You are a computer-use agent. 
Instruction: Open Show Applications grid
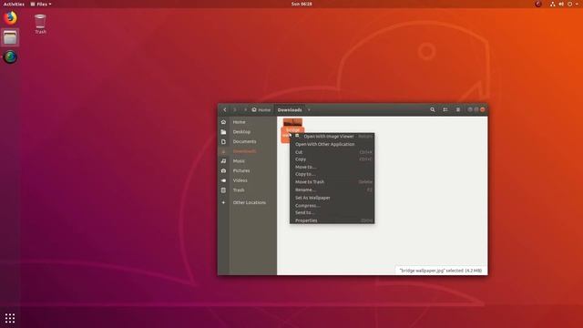point(10,318)
